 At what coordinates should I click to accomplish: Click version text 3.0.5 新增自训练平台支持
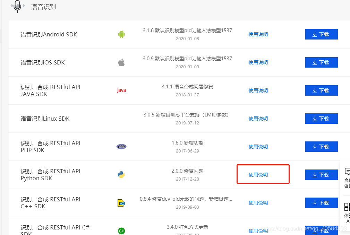click(x=186, y=115)
